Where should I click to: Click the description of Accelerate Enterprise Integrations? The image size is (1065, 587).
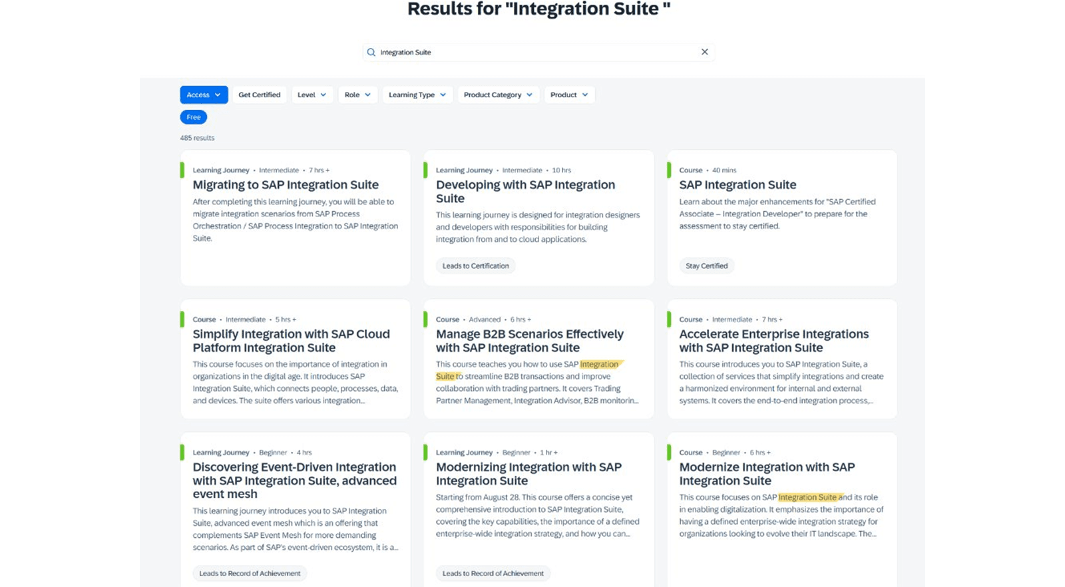coord(781,383)
